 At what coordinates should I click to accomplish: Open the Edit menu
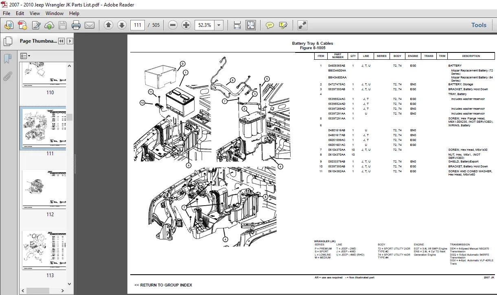click(20, 13)
